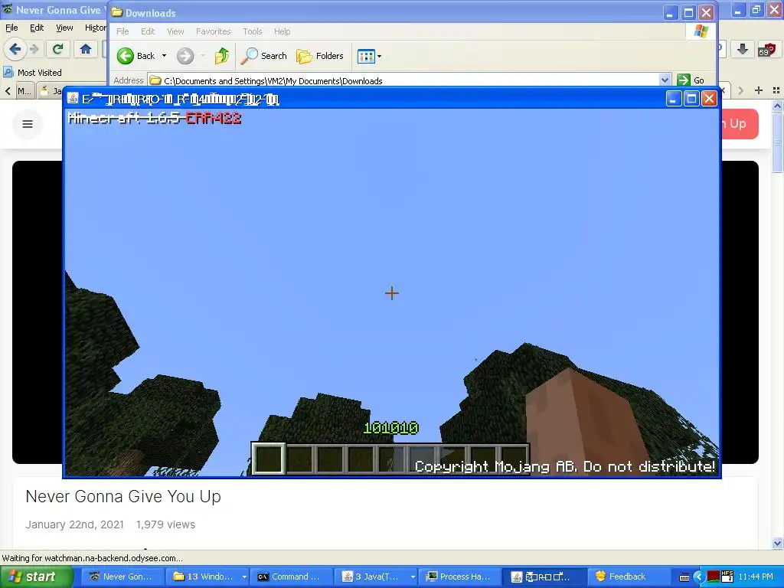Reload the page in the browser
Screen dimensions: 784x588
[57, 49]
